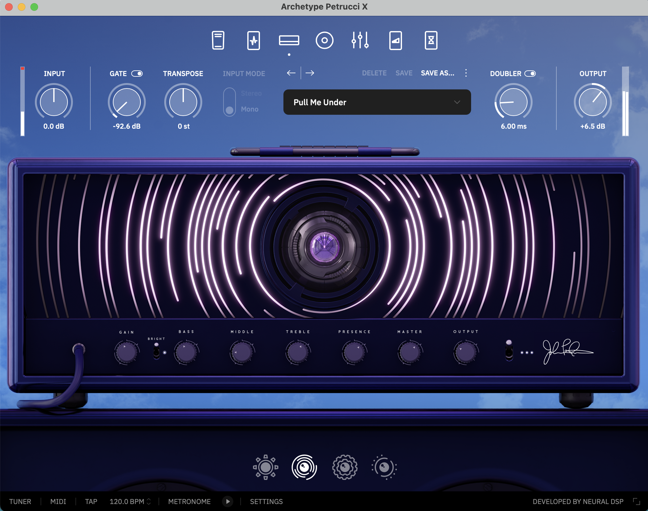Click the resize corner icon bottom right
648x511 pixels.
pyautogui.click(x=636, y=501)
